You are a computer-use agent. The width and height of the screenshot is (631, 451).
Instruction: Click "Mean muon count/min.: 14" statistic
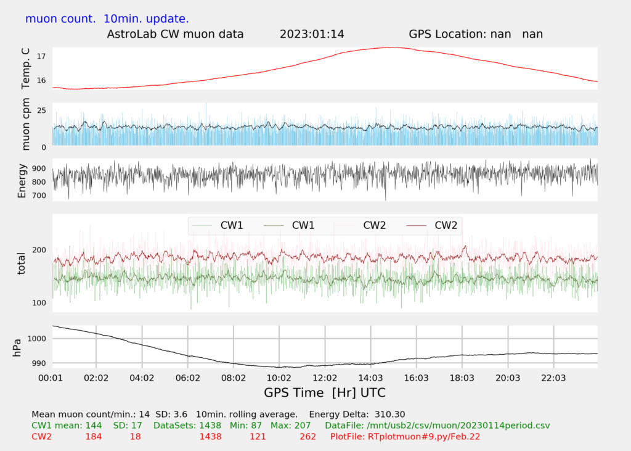point(91,415)
